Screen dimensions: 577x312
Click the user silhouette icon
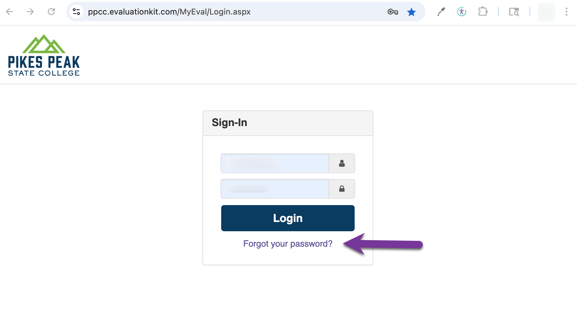[342, 163]
